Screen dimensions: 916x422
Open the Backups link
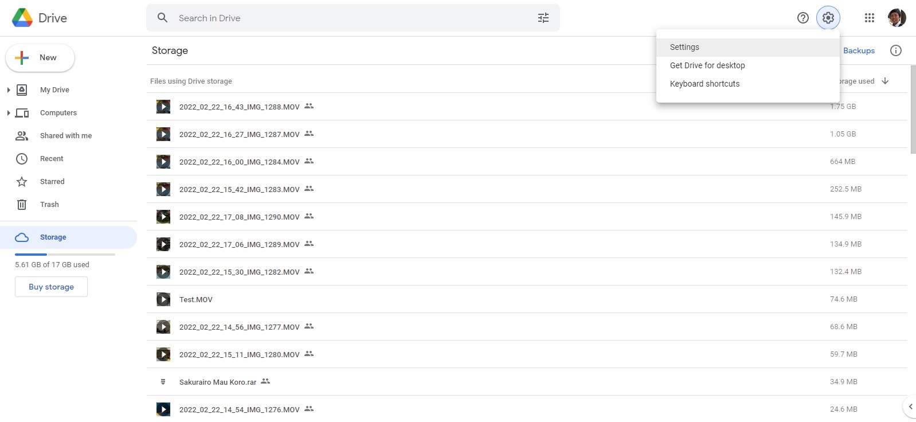click(x=859, y=50)
